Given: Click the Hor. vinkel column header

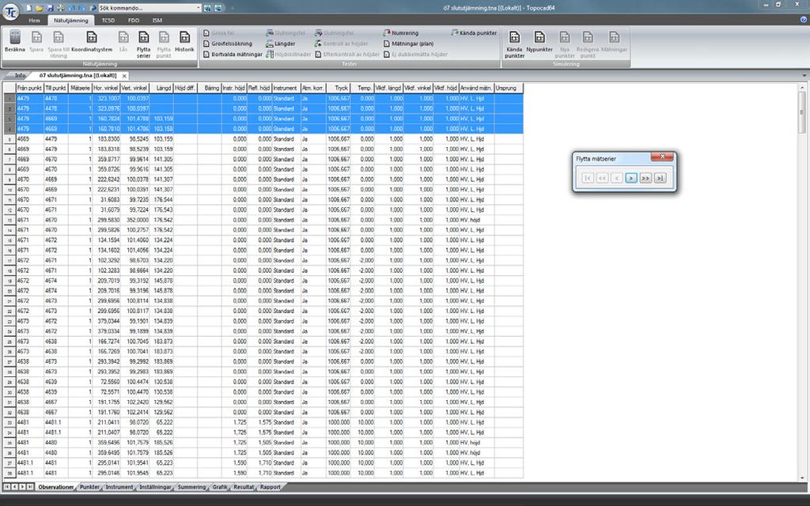Looking at the screenshot, I should click(106, 89).
